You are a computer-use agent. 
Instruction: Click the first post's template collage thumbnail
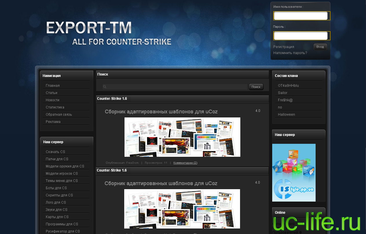pos(182,137)
